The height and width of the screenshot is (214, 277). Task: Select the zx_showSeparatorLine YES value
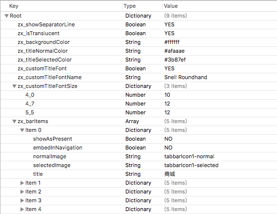click(x=169, y=24)
